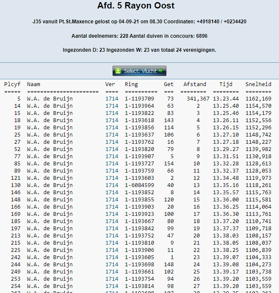
Task: Open club link 1714 in row ring 1-1193856
Action: coord(112,128)
